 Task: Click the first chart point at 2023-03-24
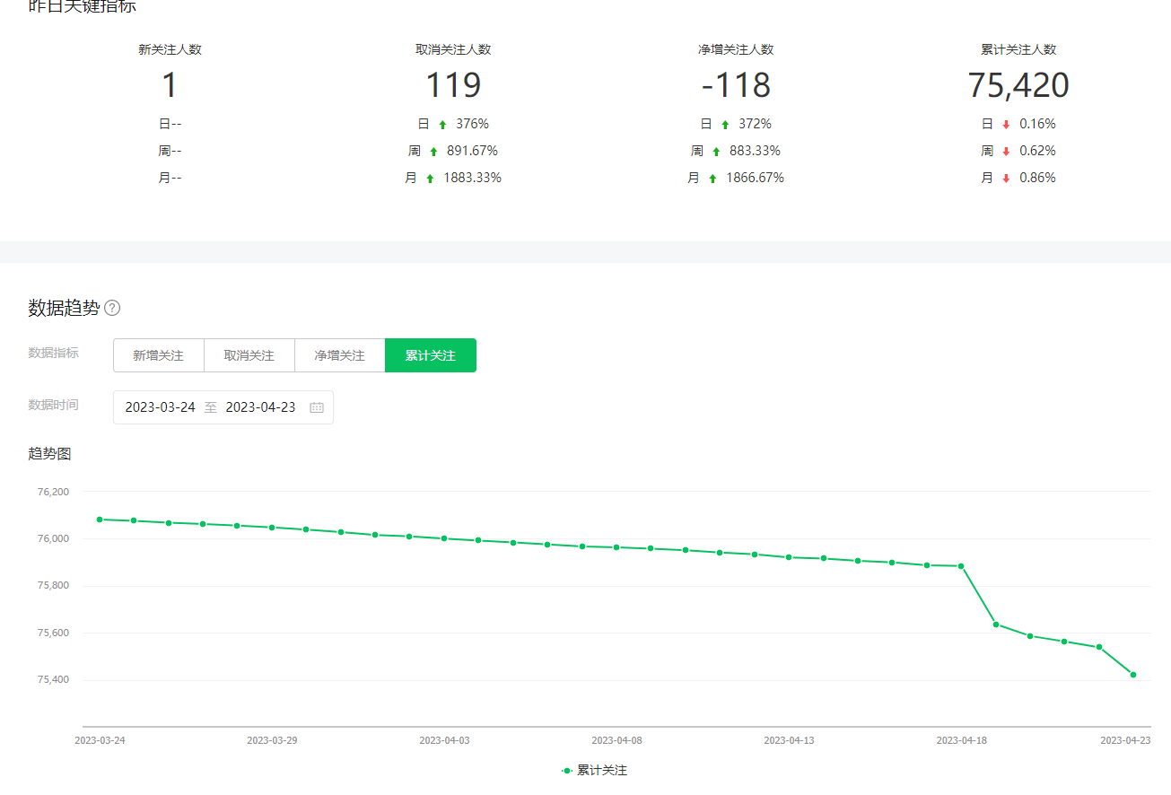tap(100, 520)
